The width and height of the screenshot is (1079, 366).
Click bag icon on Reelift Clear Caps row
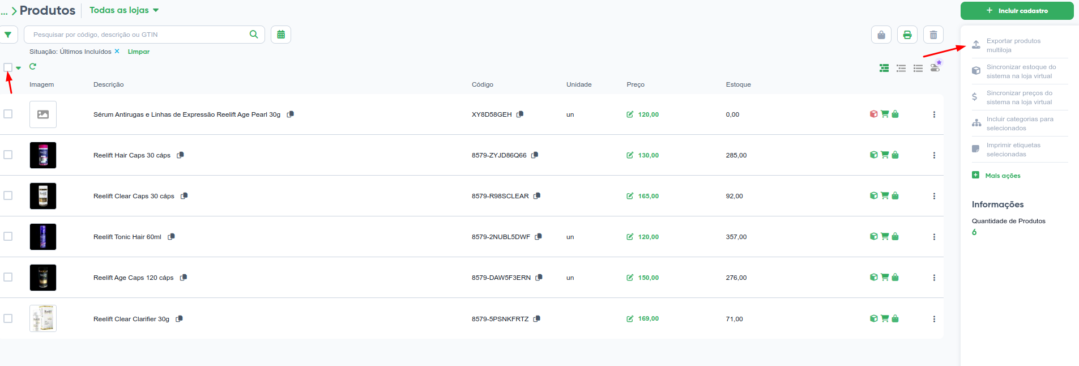895,195
